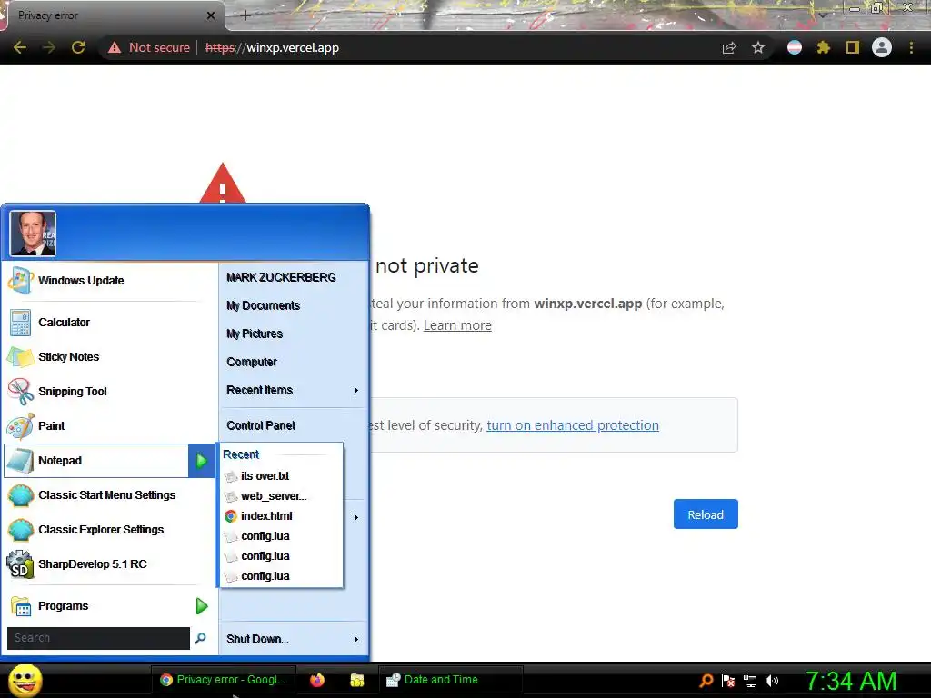This screenshot has width=931, height=698.
Task: Open a new browser tab
Action: [x=245, y=15]
